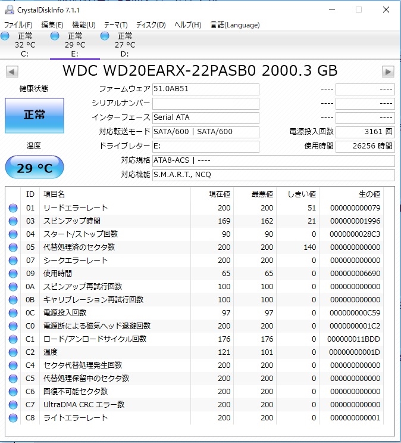The height and width of the screenshot is (443, 401).
Task: Open the 言語(Language) menu
Action: tap(235, 25)
